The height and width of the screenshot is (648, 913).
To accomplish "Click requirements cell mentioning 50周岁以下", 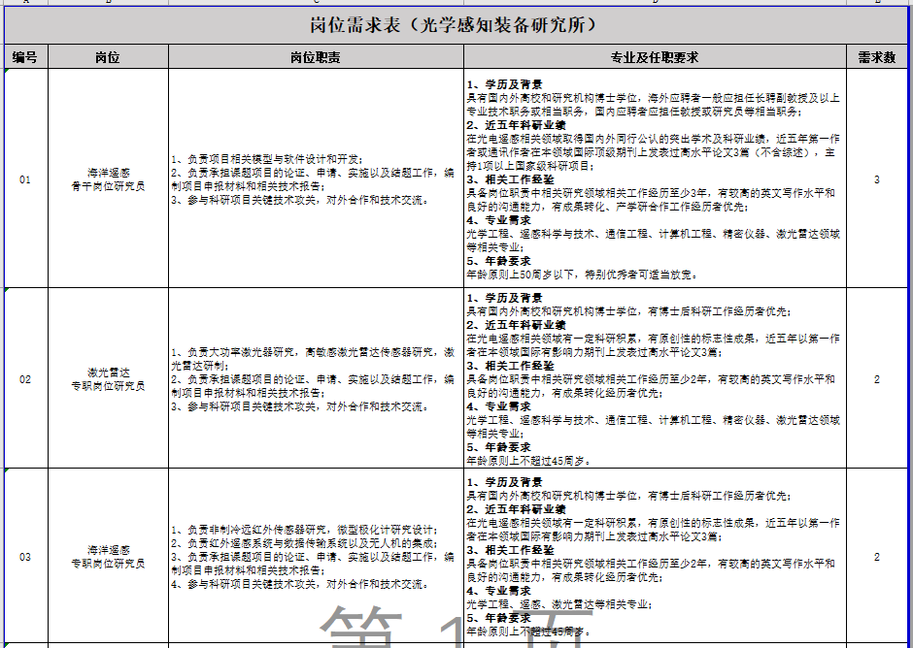I will 655,178.
